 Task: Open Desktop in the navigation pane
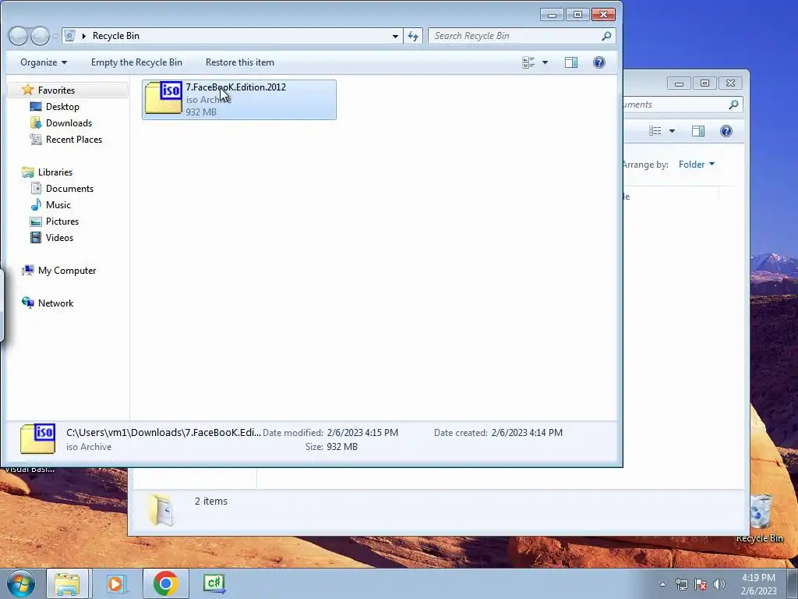pyautogui.click(x=62, y=106)
